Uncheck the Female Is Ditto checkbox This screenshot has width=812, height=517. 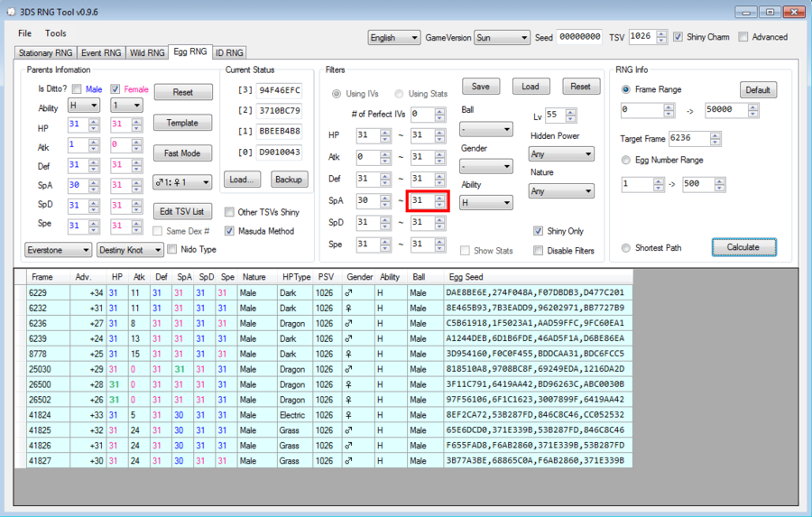coord(115,89)
